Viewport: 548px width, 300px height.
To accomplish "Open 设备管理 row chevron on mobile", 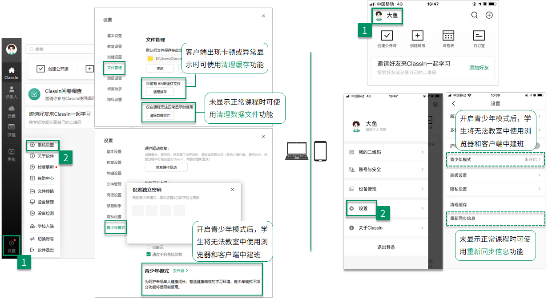I will pyautogui.click(x=422, y=189).
